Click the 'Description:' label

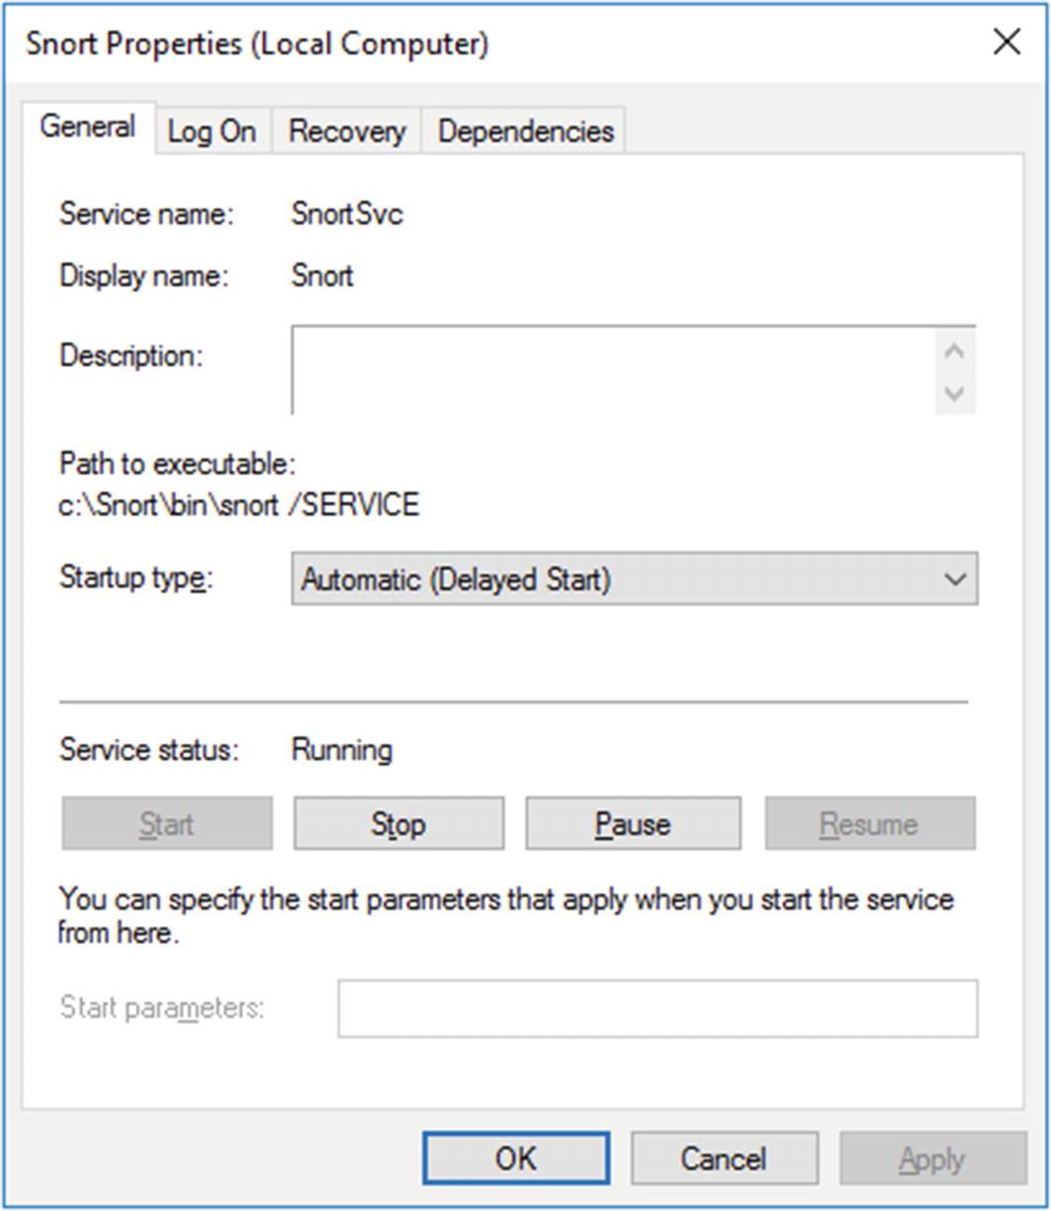[x=131, y=356]
